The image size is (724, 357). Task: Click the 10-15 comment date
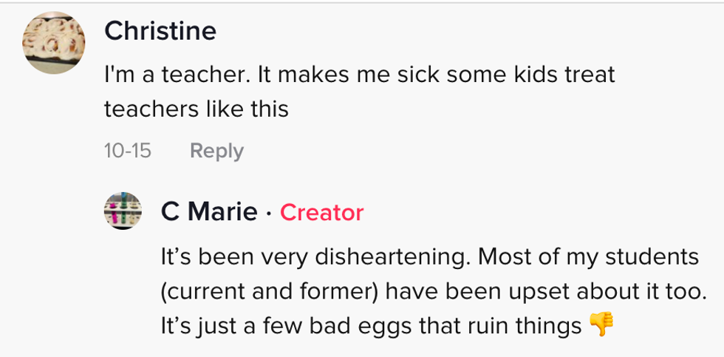[128, 151]
